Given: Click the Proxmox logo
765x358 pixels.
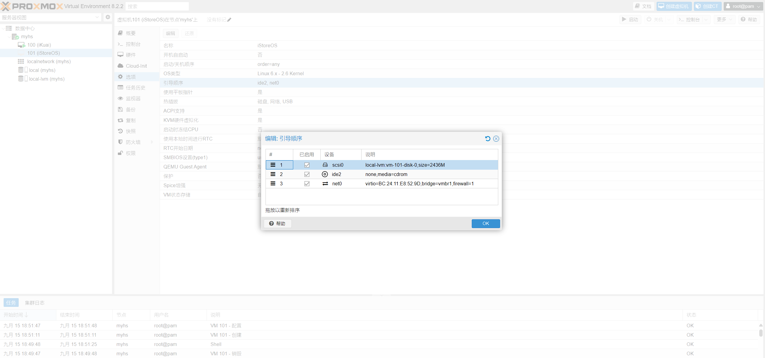Looking at the screenshot, I should point(32,6).
